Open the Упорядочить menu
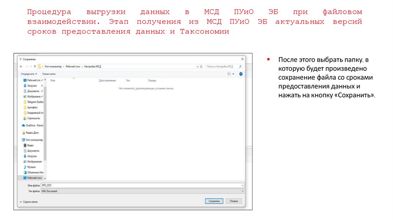 coord(29,74)
